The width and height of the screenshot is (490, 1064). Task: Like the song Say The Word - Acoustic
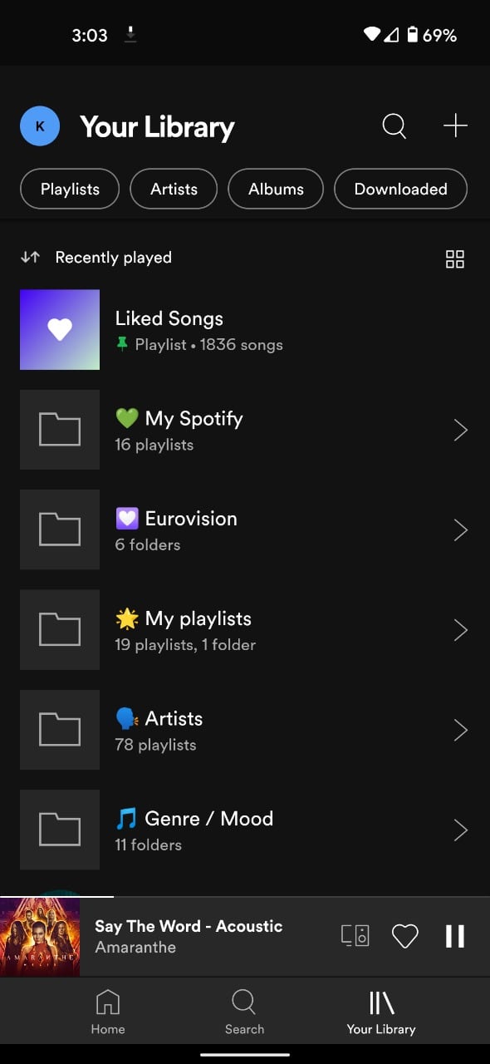(x=405, y=935)
